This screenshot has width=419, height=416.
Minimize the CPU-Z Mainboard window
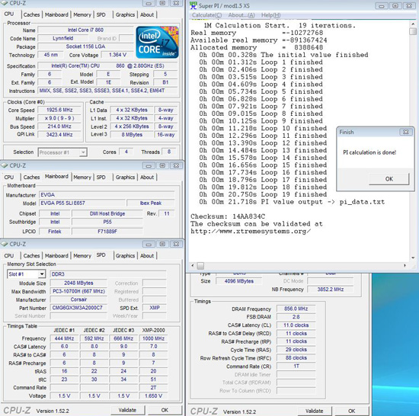coord(149,165)
